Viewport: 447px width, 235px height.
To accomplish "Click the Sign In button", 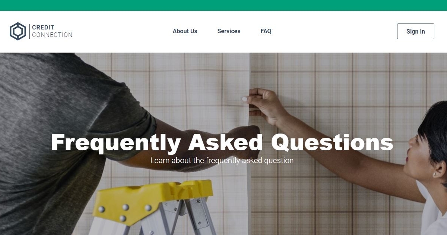I will pos(415,31).
